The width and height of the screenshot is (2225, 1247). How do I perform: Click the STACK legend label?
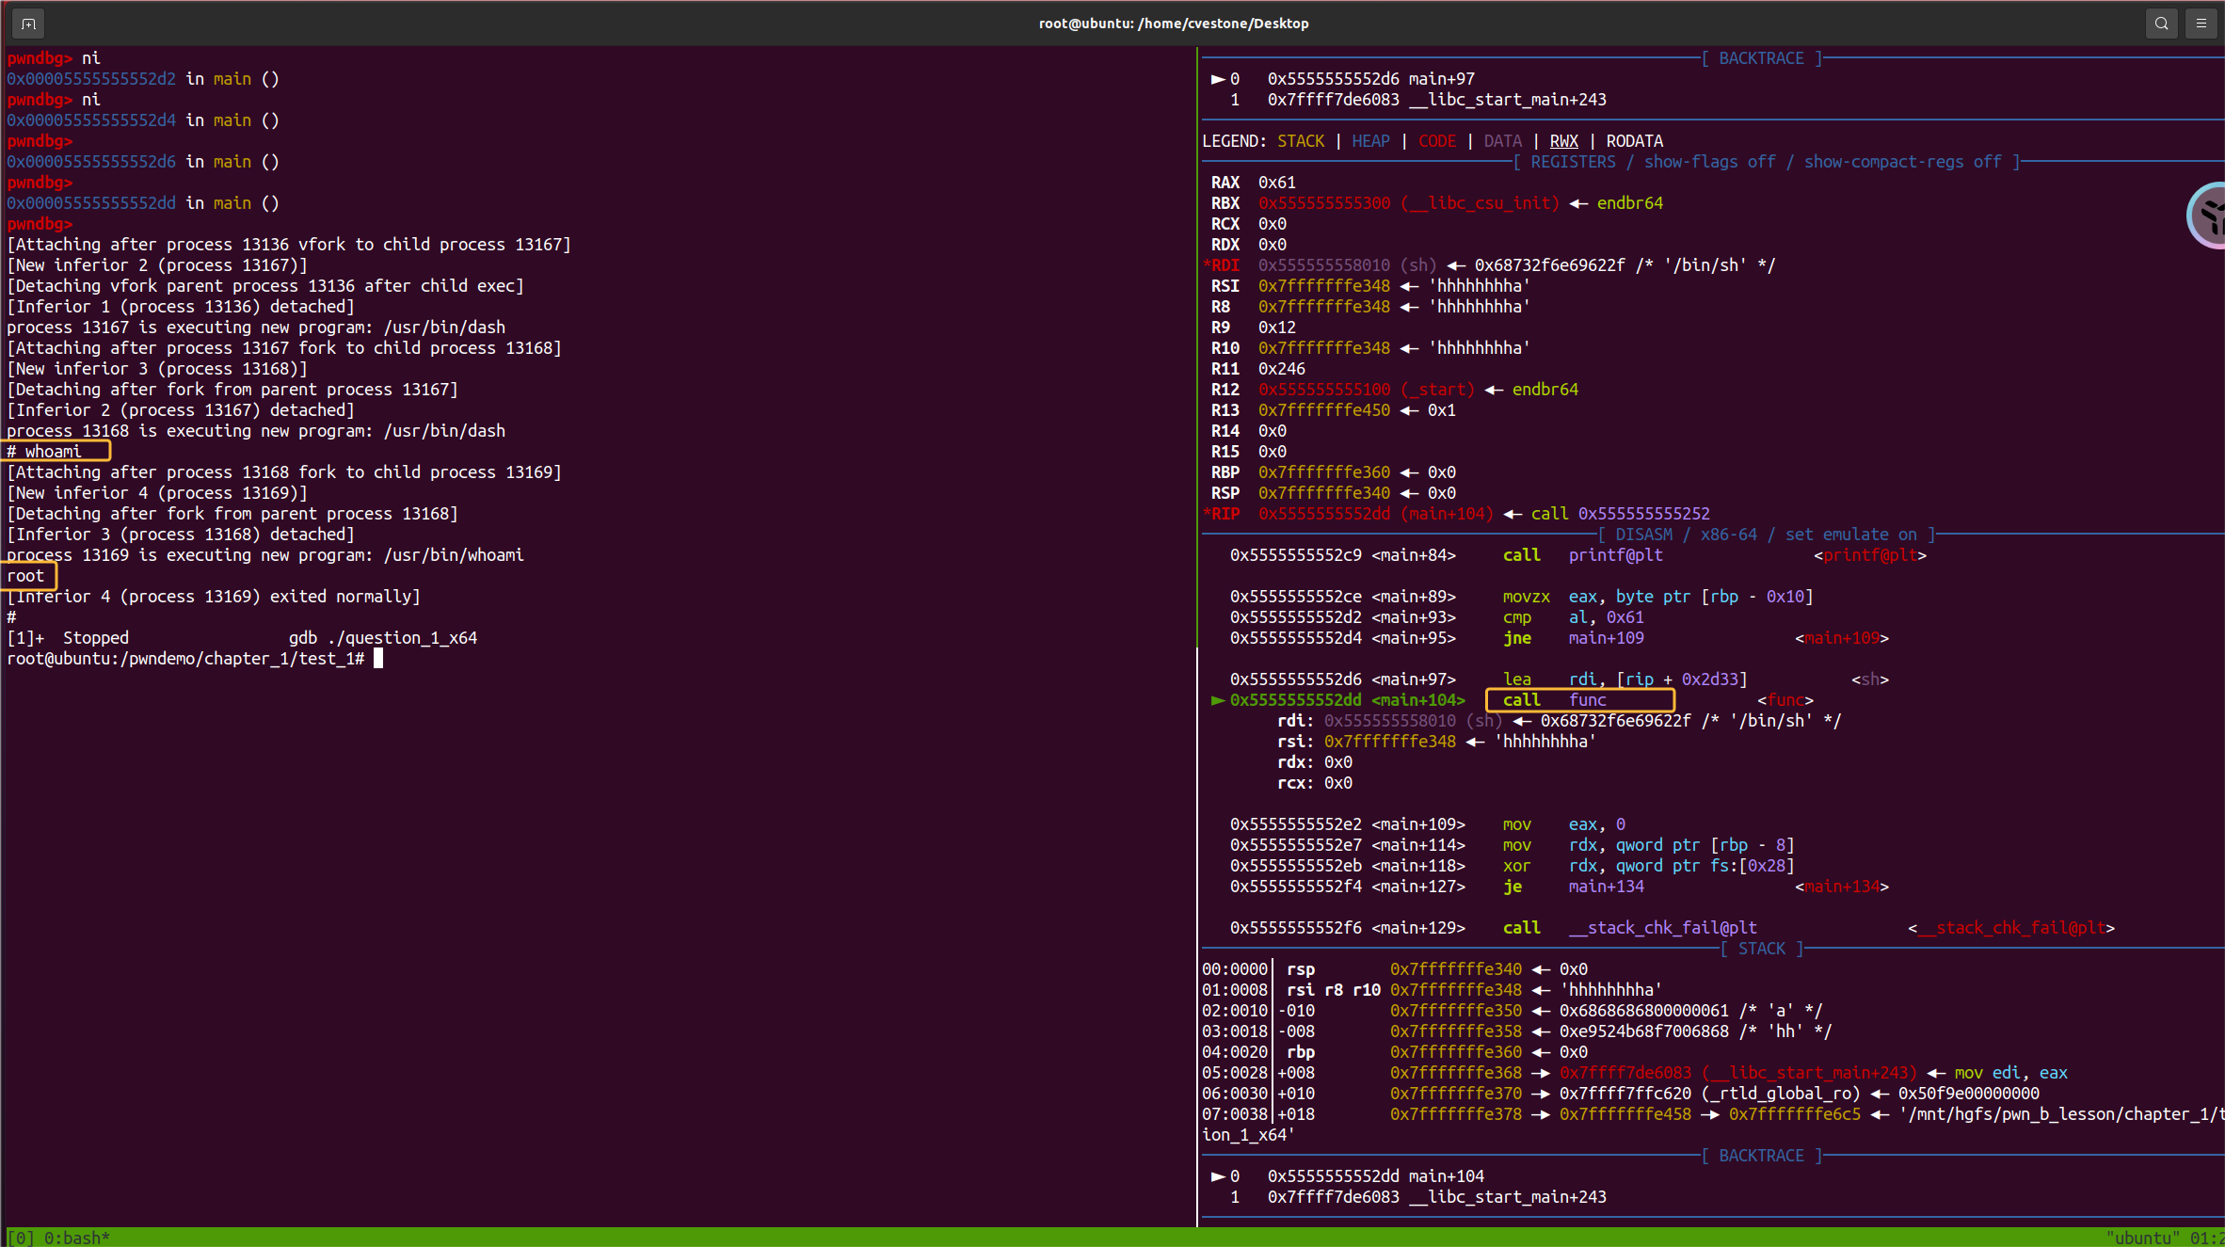coord(1301,141)
